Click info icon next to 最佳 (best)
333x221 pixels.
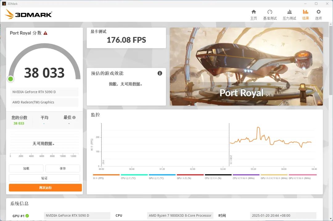click(x=74, y=117)
